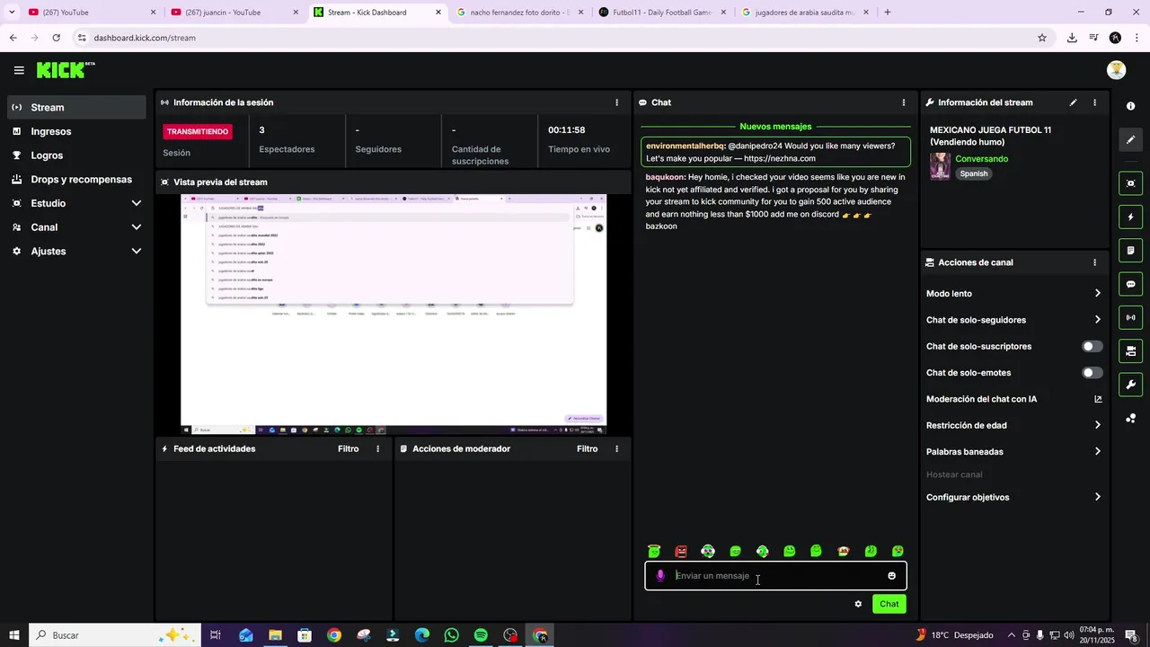The width and height of the screenshot is (1150, 647).
Task: Edit stream info with pencil icon in panel header
Action: click(x=1073, y=102)
